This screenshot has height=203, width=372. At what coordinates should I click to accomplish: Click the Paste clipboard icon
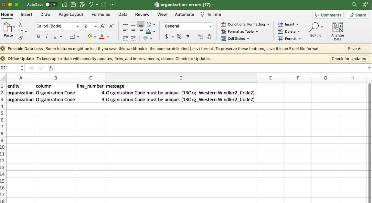pos(7,27)
